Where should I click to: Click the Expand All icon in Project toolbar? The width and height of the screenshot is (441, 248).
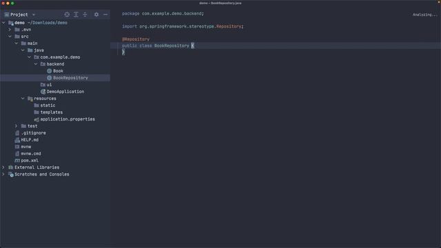click(76, 14)
